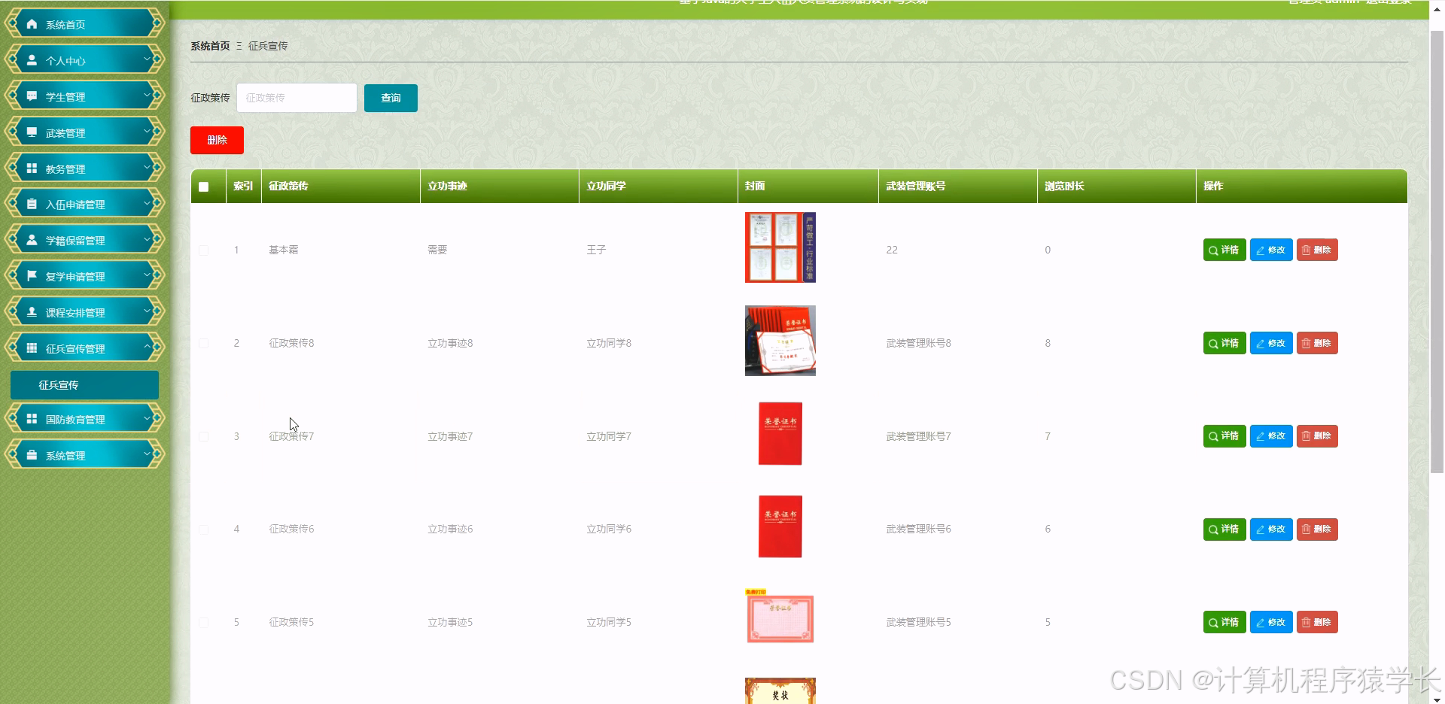Open the cover thumbnail of row 征政策传5
The height and width of the screenshot is (704, 1445).
[x=780, y=616]
